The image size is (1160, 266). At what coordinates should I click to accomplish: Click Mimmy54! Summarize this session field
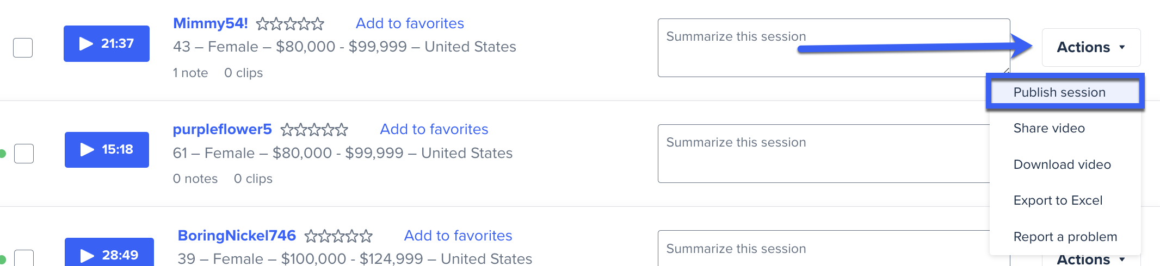[834, 48]
